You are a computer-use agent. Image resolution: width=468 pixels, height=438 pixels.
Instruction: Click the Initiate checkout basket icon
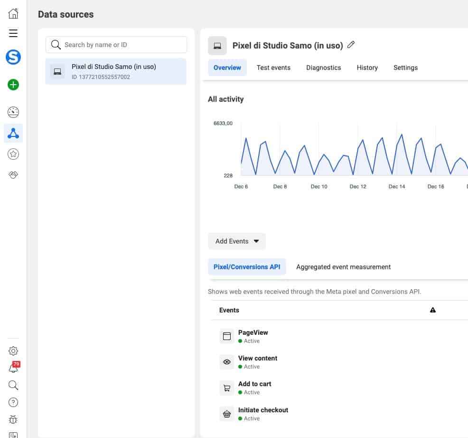coord(227,414)
